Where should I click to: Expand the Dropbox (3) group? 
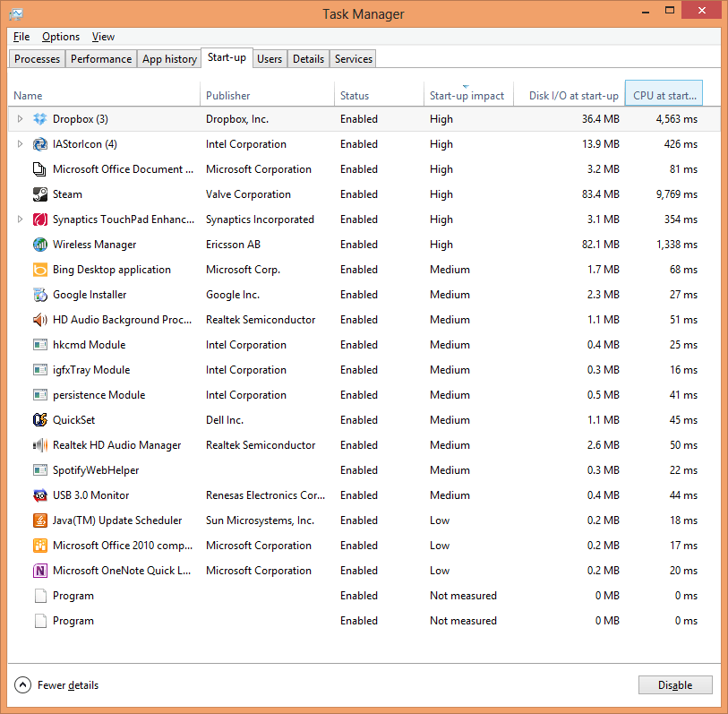pos(20,119)
